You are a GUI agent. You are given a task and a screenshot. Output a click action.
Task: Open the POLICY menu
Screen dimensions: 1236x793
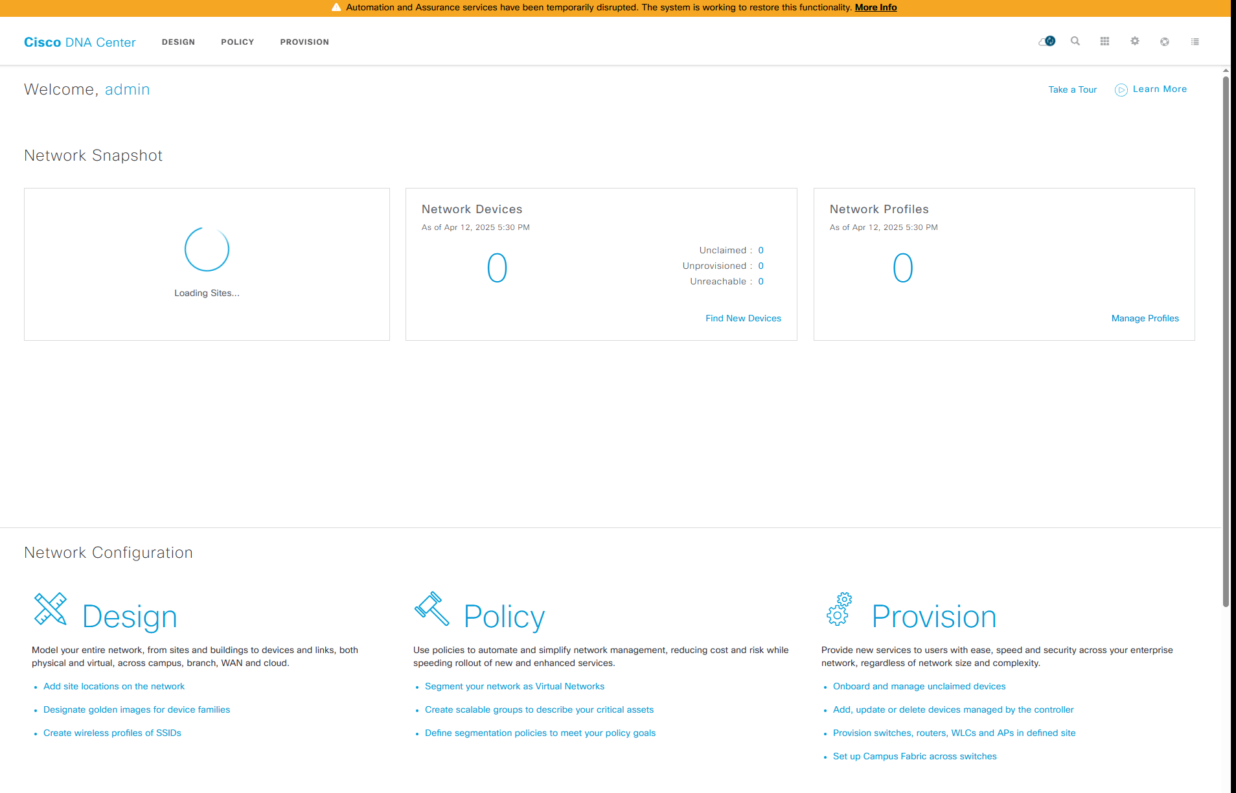(238, 42)
